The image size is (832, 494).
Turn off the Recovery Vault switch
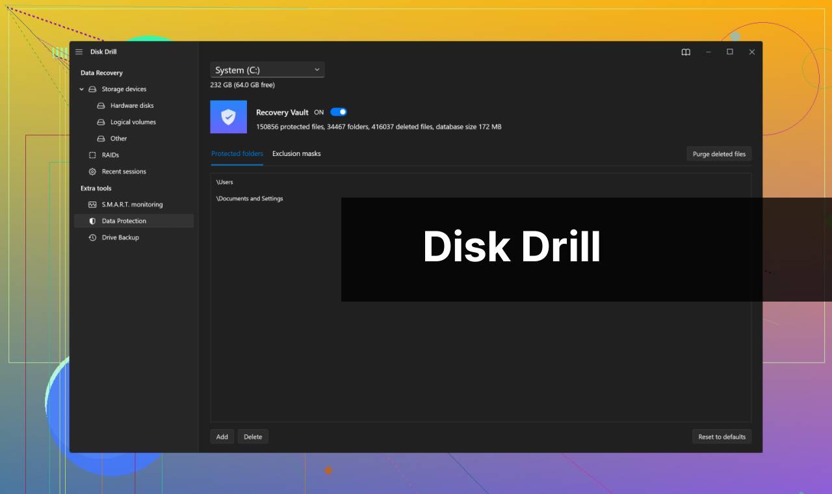point(339,112)
